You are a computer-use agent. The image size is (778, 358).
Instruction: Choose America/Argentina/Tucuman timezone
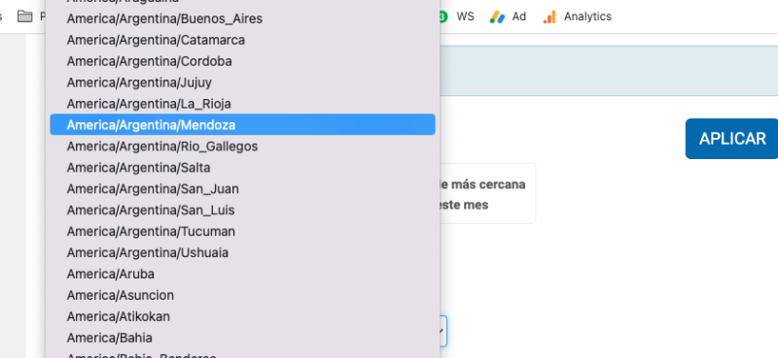coord(242,232)
